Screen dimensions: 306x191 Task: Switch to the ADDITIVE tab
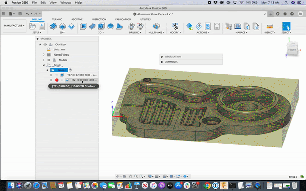pyautogui.click(x=76, y=19)
